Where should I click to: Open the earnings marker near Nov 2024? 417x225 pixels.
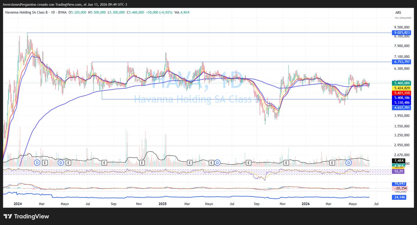142,162
